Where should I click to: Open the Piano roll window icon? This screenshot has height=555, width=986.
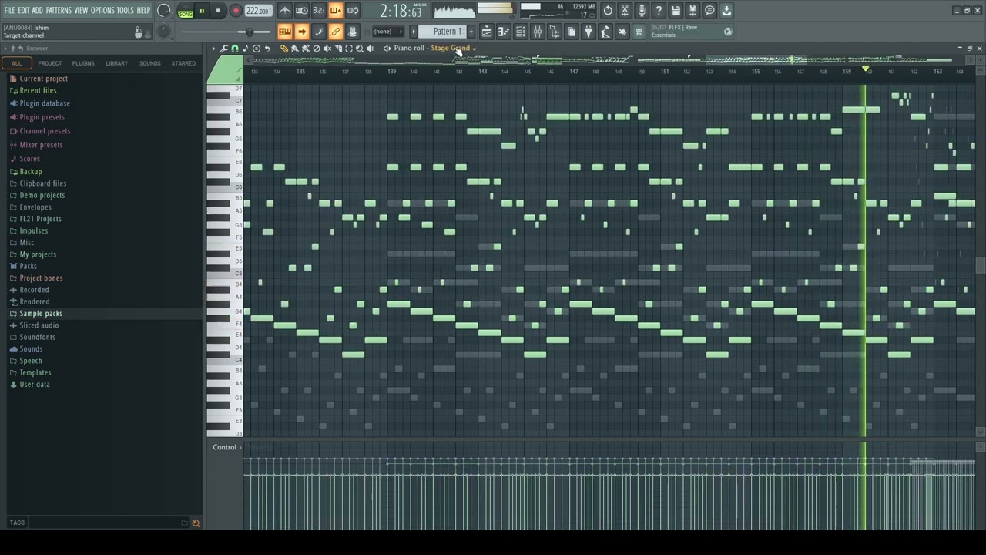504,32
